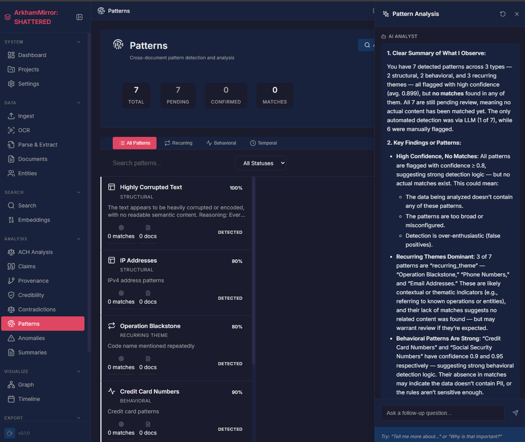Refresh the Pattern Analysis panel

(503, 14)
